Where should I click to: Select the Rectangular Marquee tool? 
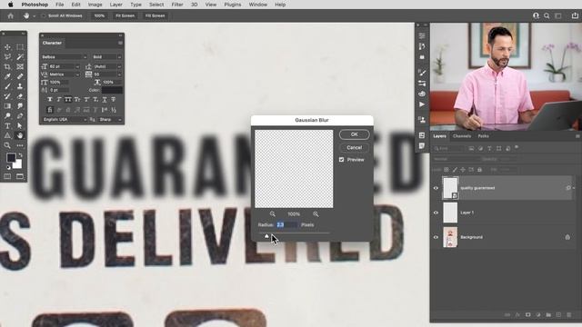click(x=20, y=47)
